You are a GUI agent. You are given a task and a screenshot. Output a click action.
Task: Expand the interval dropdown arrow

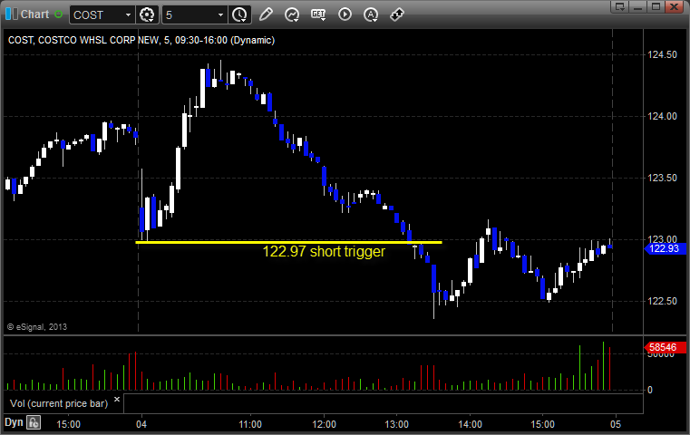click(x=221, y=15)
